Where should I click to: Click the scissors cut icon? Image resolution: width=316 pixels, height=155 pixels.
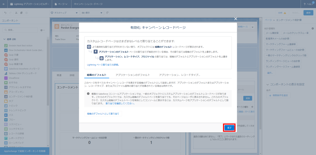(16, 12)
